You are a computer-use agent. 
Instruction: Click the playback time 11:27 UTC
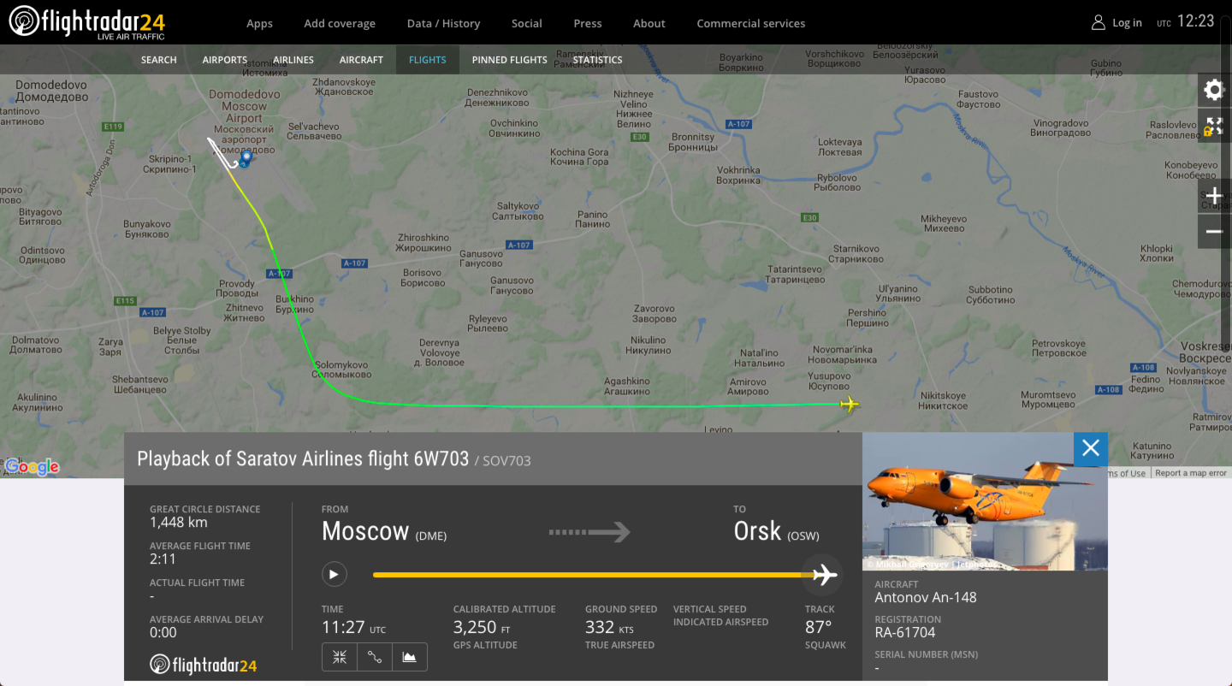(353, 628)
